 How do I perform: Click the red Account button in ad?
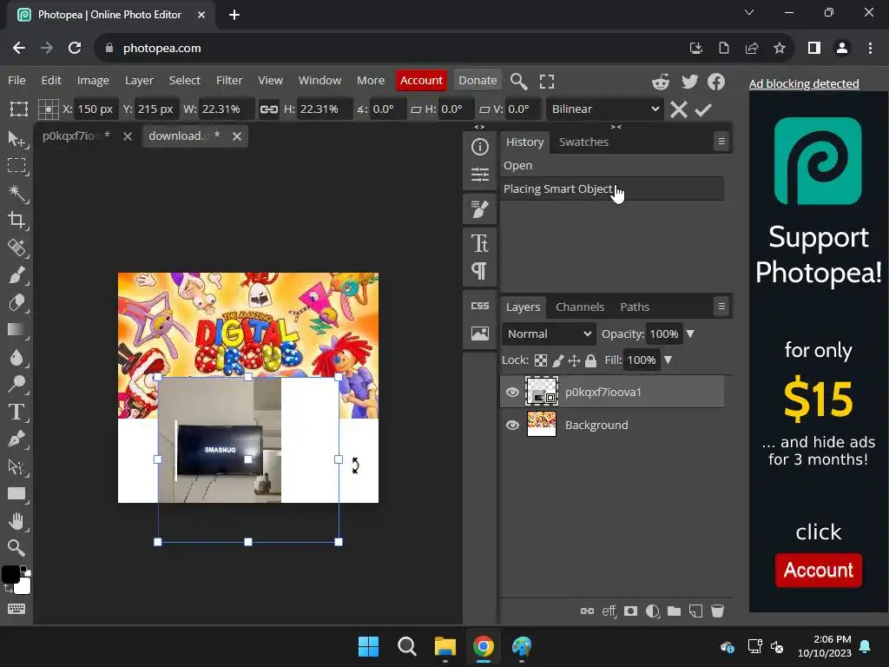pyautogui.click(x=818, y=570)
